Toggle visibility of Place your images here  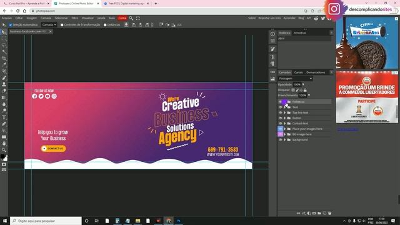(x=281, y=129)
